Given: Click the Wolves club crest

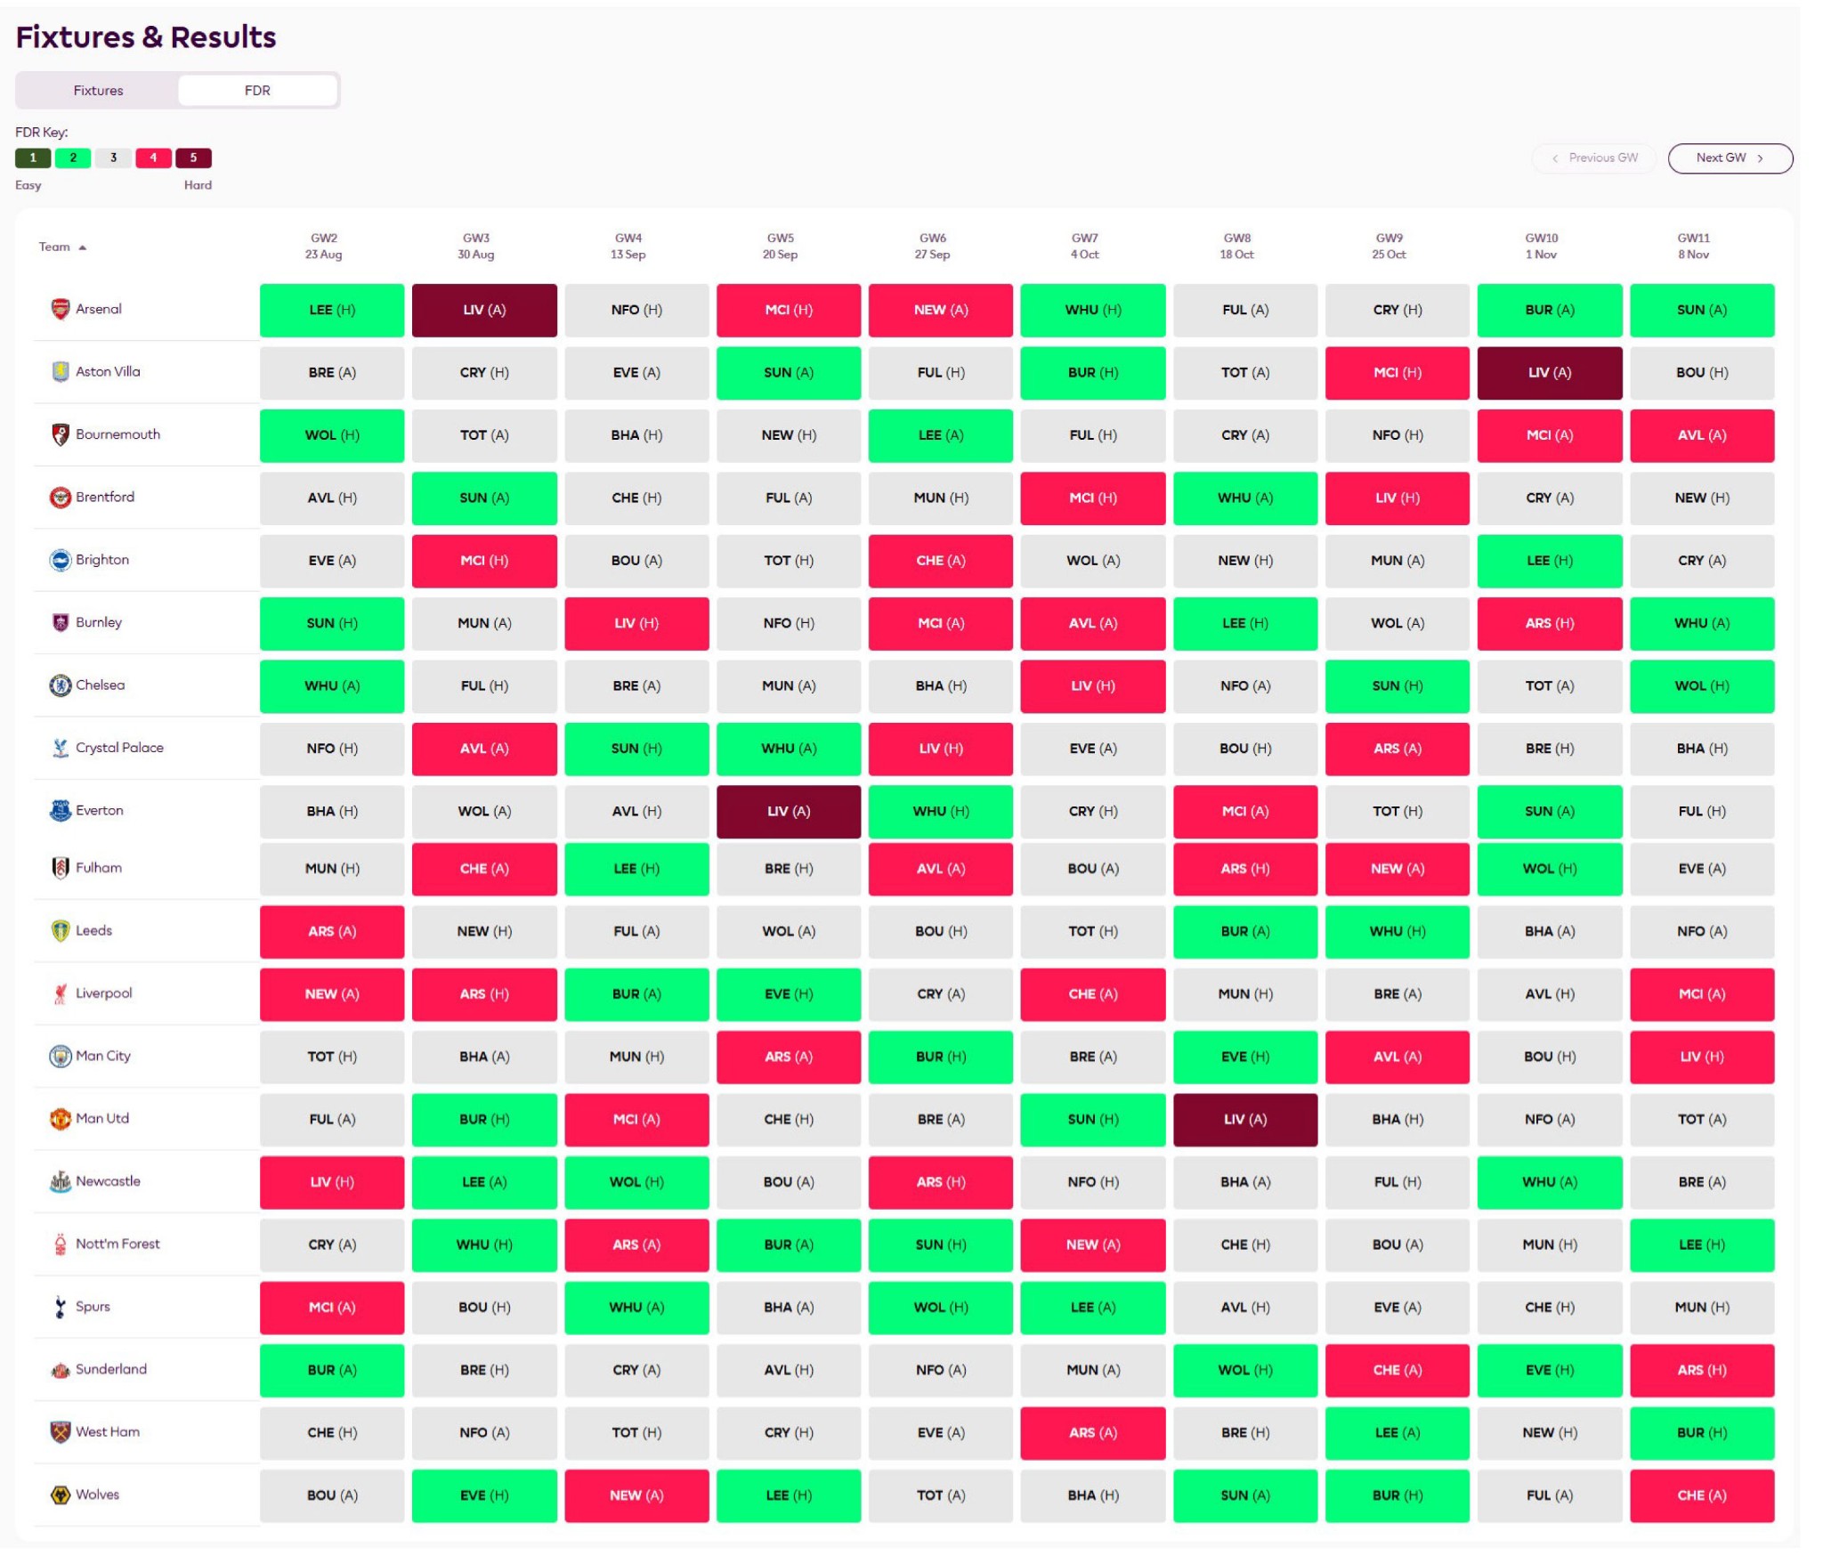Looking at the screenshot, I should point(60,1495).
